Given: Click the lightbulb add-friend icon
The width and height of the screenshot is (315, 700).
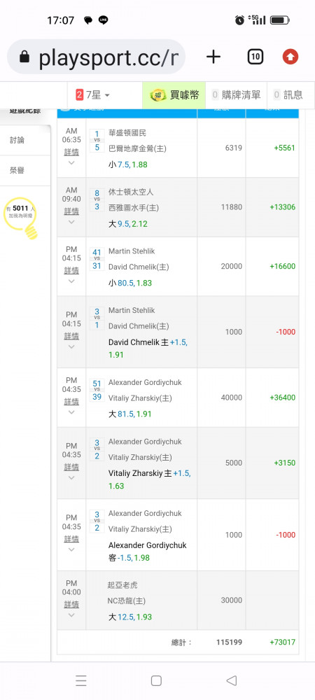Looking at the screenshot, I should 20,216.
